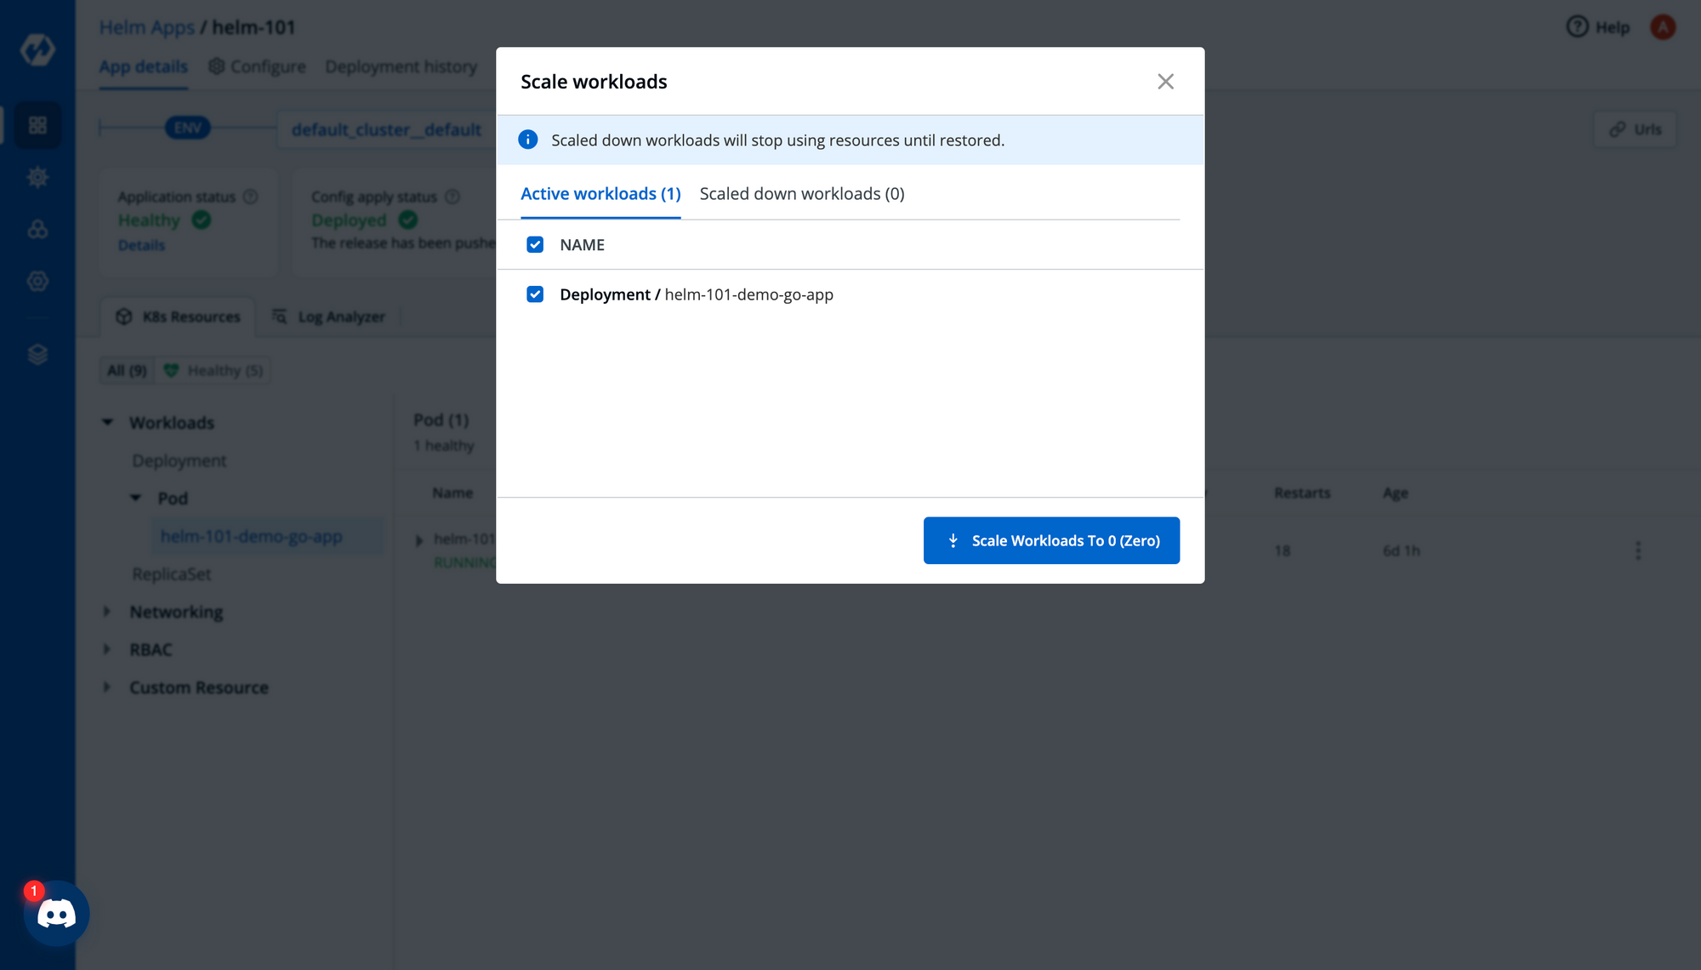Open Discord chat bubble
The image size is (1701, 970).
pos(56,914)
